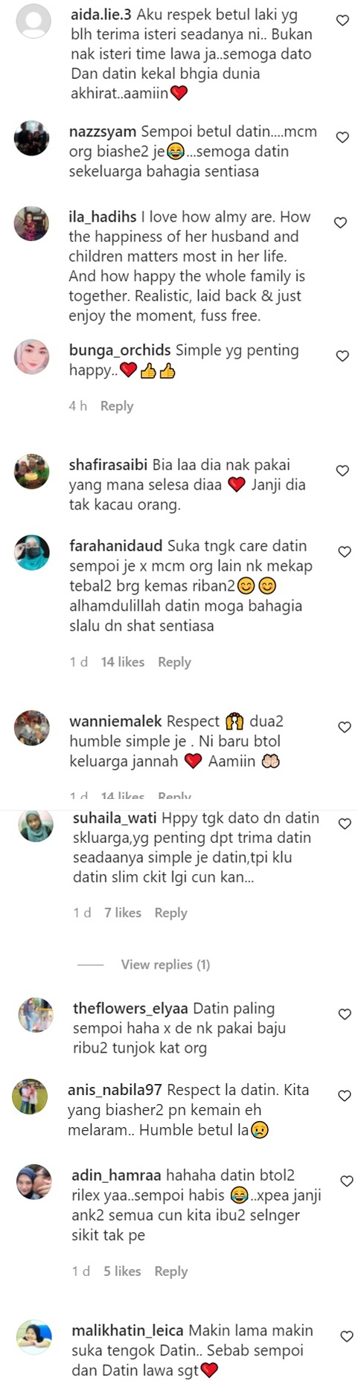Tap heart beside wanniemalek's comment

click(345, 728)
